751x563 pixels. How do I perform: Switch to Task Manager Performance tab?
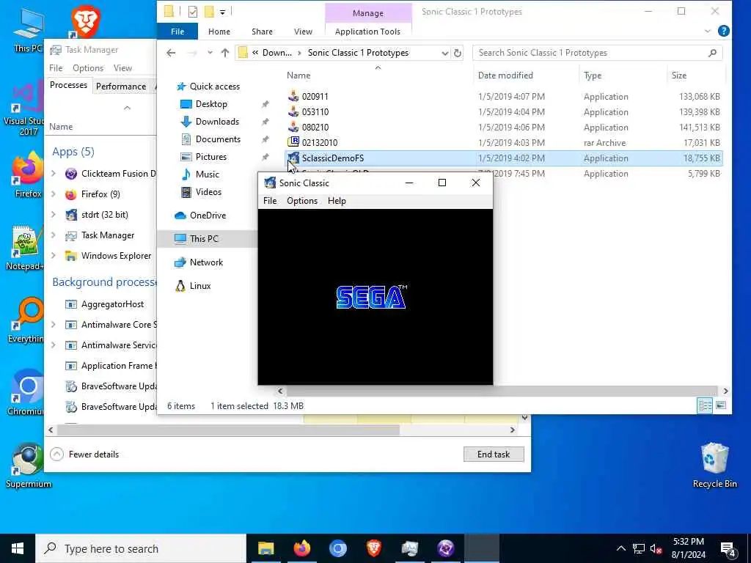click(x=121, y=87)
